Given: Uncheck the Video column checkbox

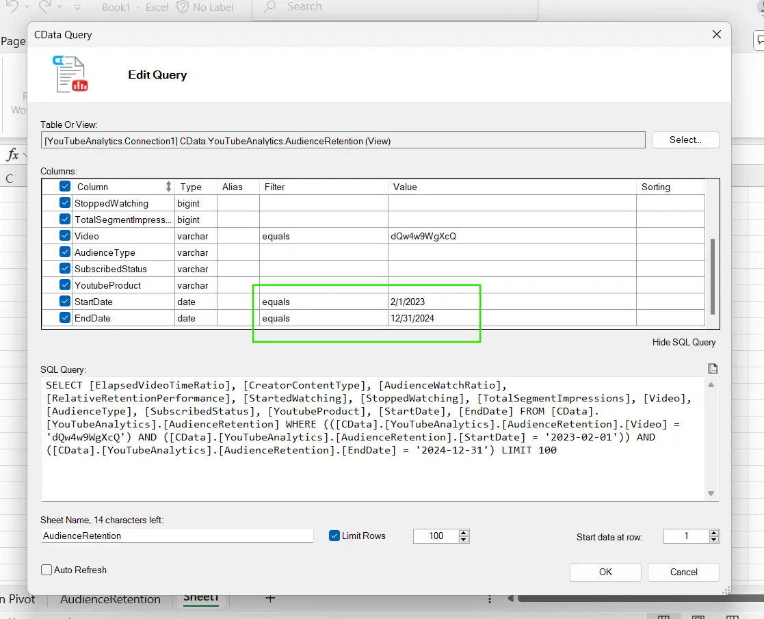Looking at the screenshot, I should pos(65,236).
